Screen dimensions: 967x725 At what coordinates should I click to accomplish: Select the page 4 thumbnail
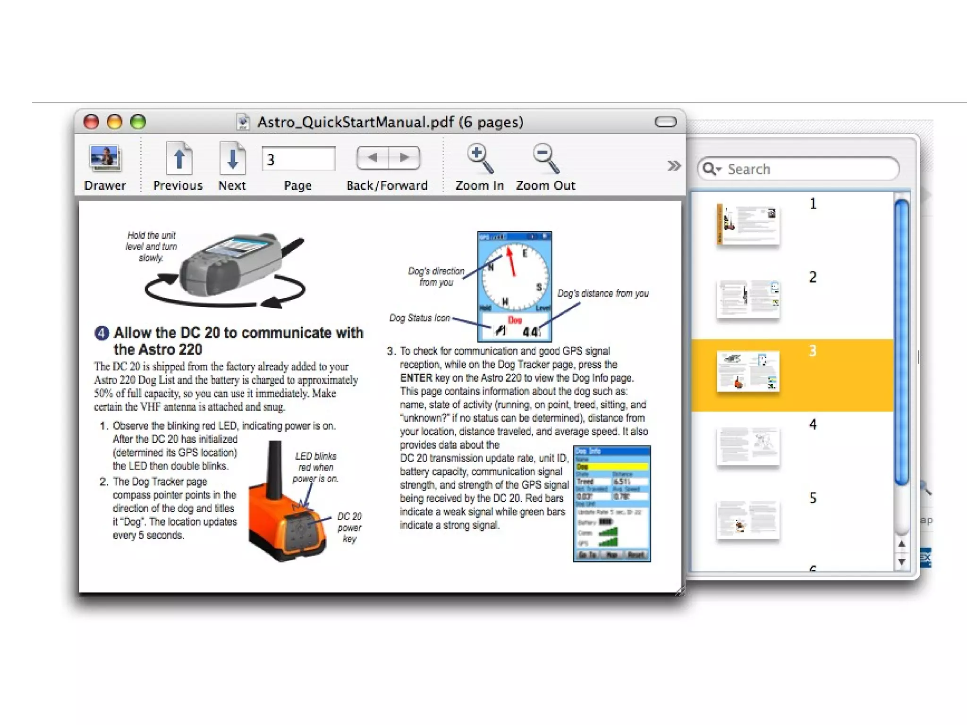tap(747, 446)
